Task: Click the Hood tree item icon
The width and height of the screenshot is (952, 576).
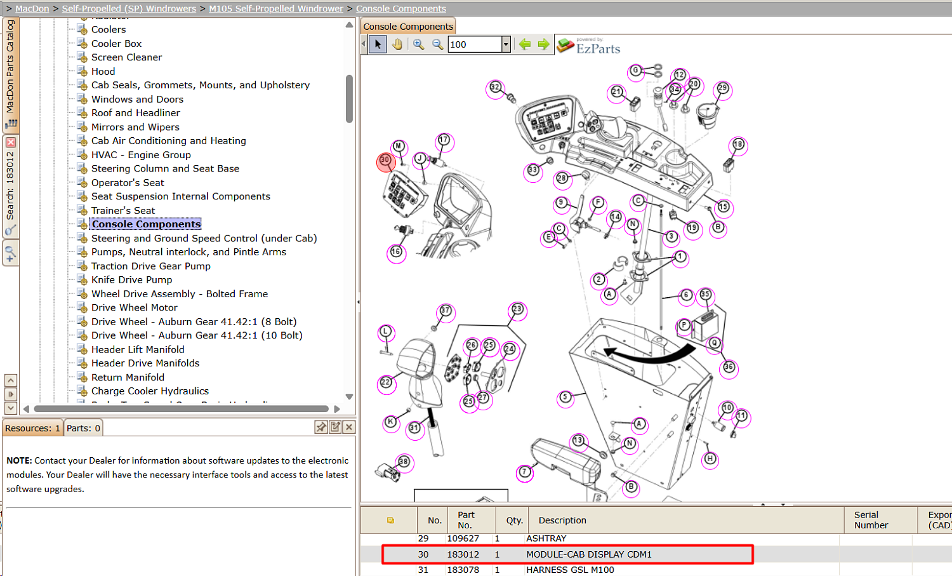Action: point(82,71)
